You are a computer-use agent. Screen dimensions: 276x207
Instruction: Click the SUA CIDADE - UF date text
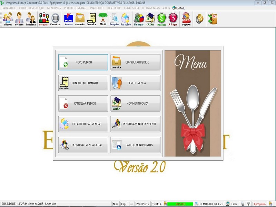pos(29,204)
